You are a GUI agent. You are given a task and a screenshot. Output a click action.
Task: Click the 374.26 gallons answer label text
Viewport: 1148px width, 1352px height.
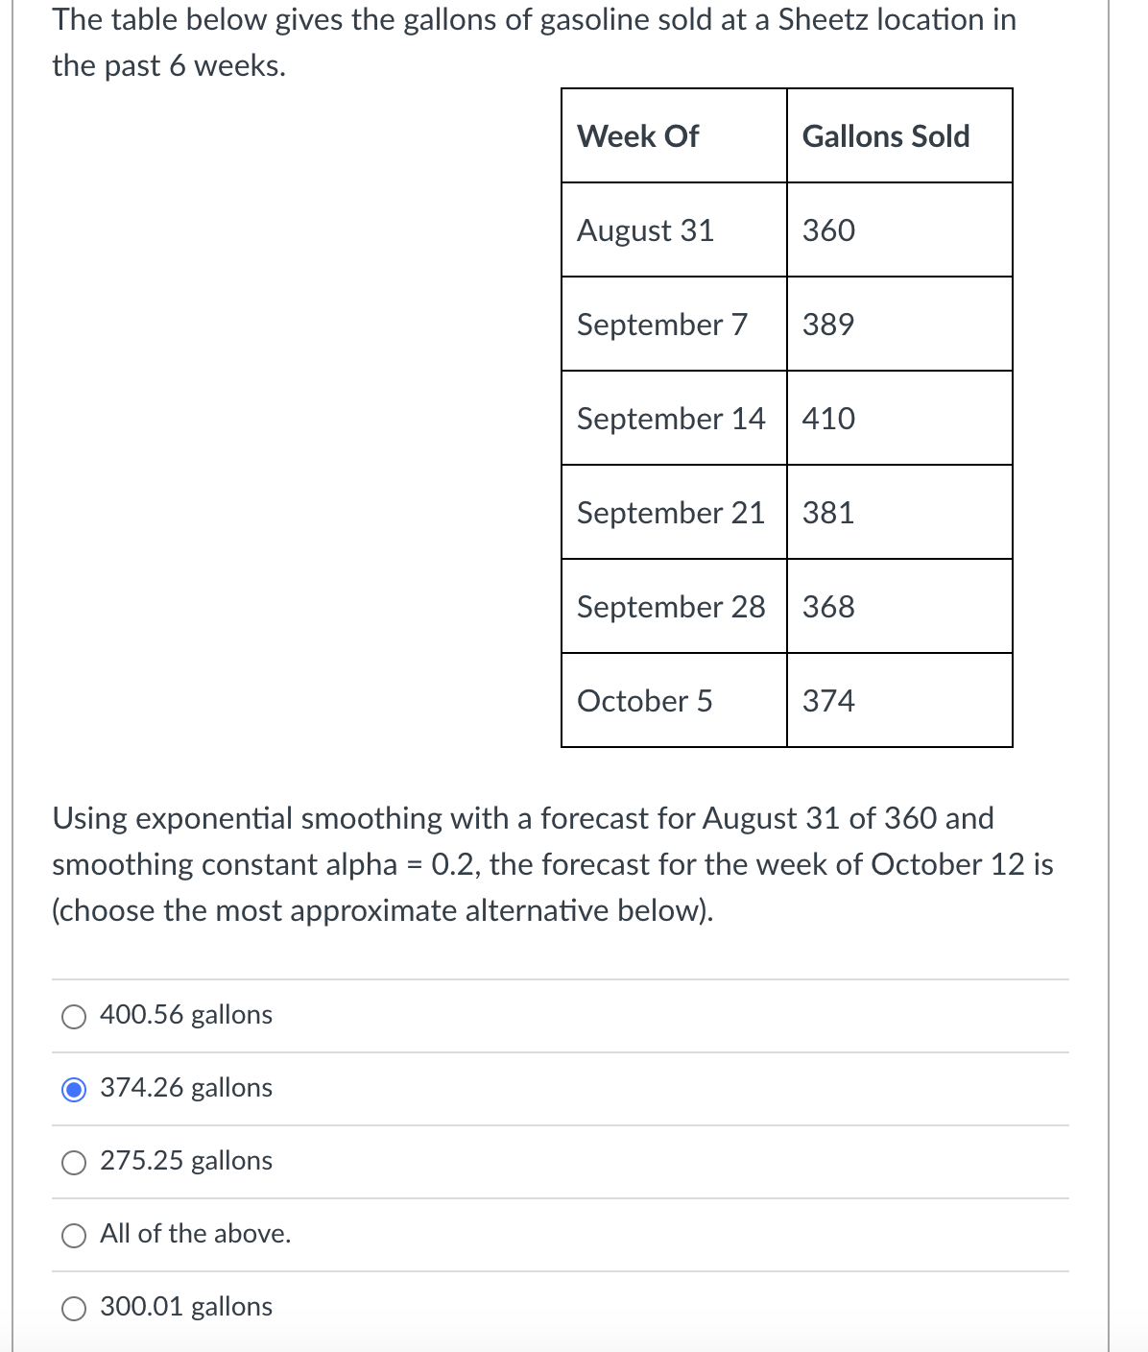coord(186,1089)
